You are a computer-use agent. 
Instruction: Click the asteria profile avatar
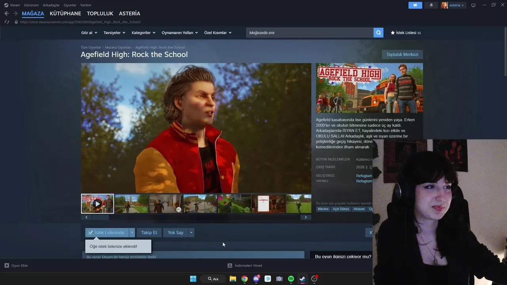444,5
